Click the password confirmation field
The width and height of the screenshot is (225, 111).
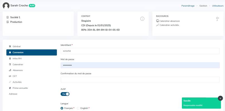140,79
